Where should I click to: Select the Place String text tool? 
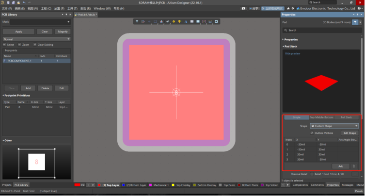click(x=186, y=21)
